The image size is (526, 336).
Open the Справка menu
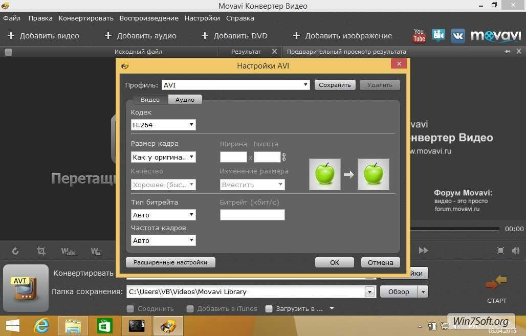240,18
